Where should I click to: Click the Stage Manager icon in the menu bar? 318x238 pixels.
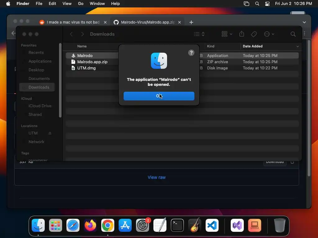pos(246,4)
